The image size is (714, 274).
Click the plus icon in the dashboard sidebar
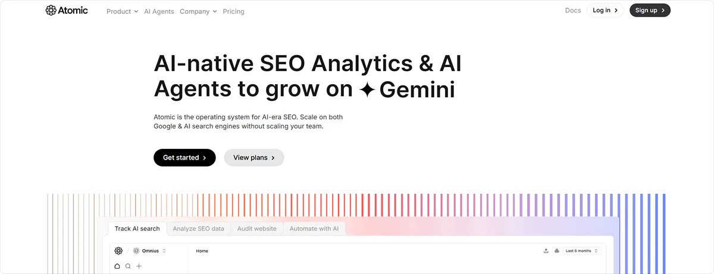pyautogui.click(x=139, y=266)
